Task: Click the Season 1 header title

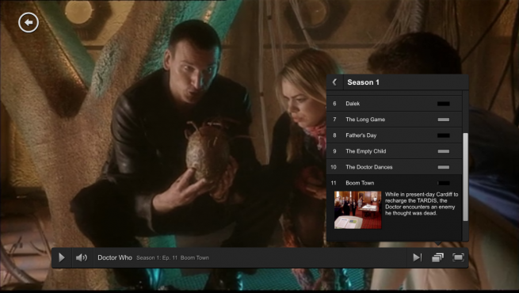Action: point(363,82)
